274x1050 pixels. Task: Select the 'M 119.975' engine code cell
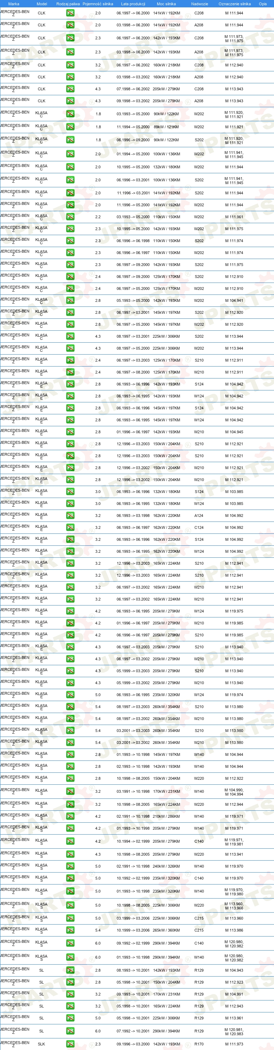pyautogui.click(x=234, y=611)
